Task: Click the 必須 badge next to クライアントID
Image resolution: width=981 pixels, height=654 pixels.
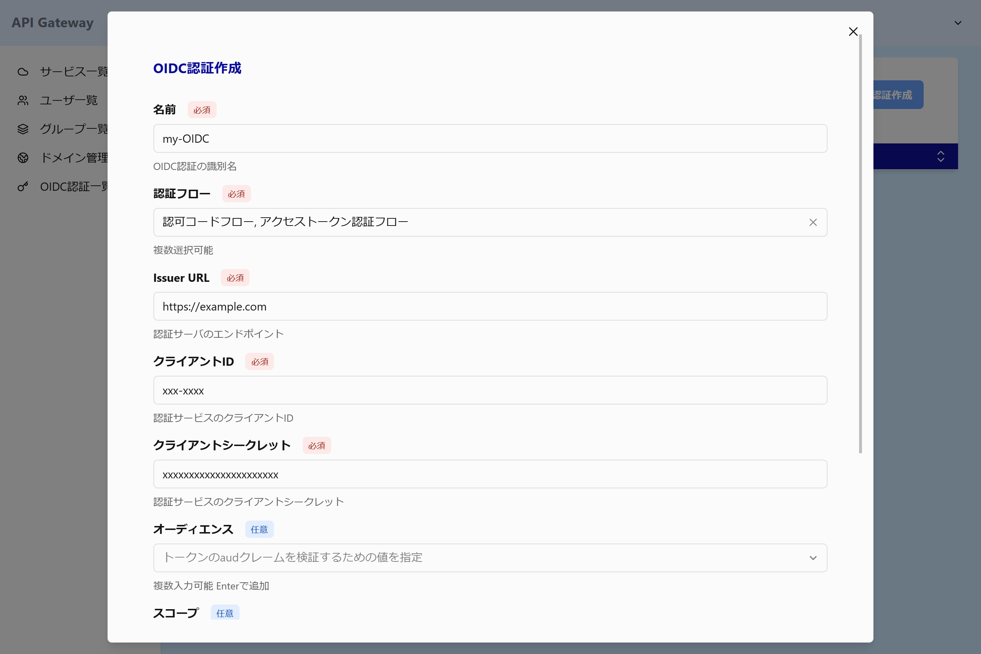Action: pyautogui.click(x=260, y=362)
